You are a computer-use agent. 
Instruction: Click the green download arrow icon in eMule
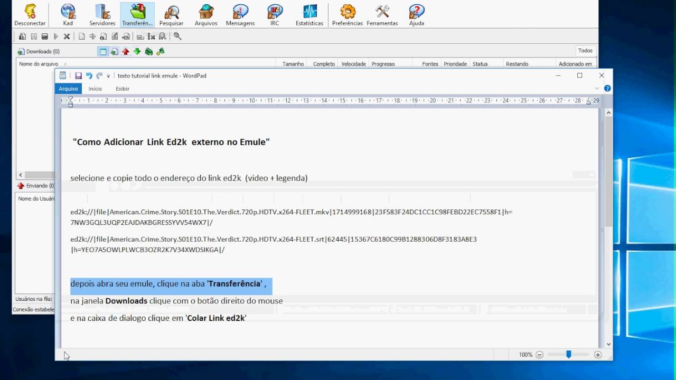pos(137,51)
